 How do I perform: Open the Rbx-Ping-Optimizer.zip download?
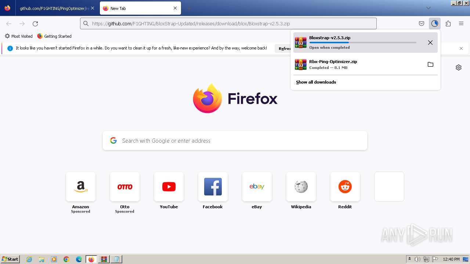[x=358, y=64]
